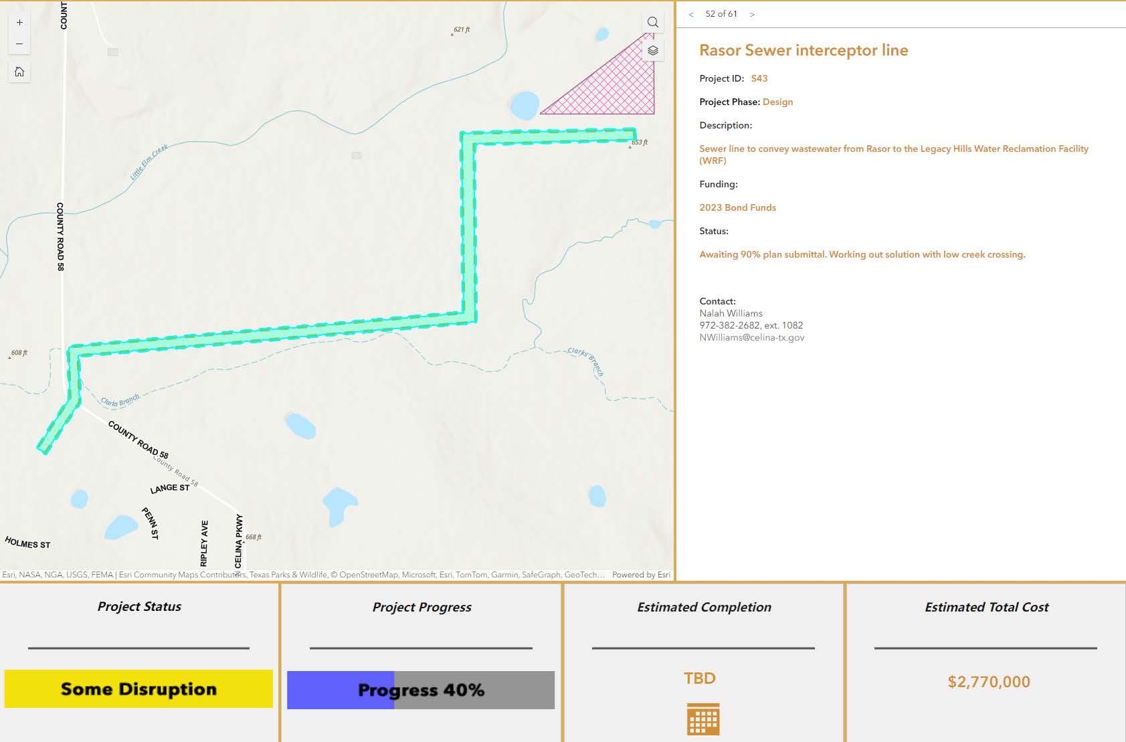This screenshot has height=742, width=1126.
Task: Click the Powered by Esri attribution
Action: click(641, 575)
